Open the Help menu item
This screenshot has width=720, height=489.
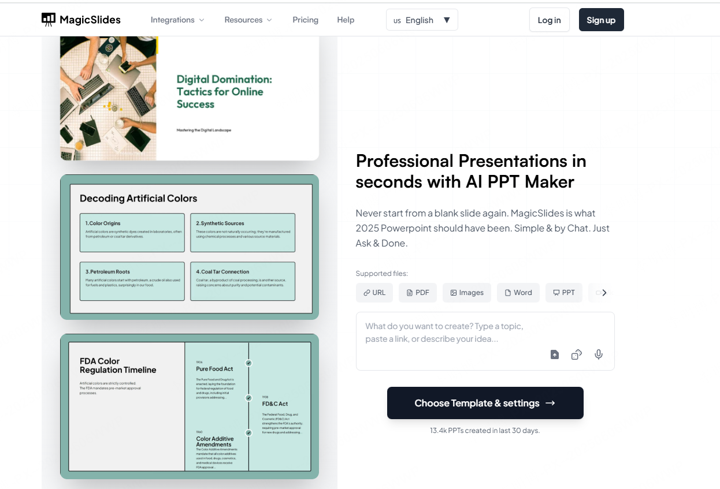[x=346, y=20]
